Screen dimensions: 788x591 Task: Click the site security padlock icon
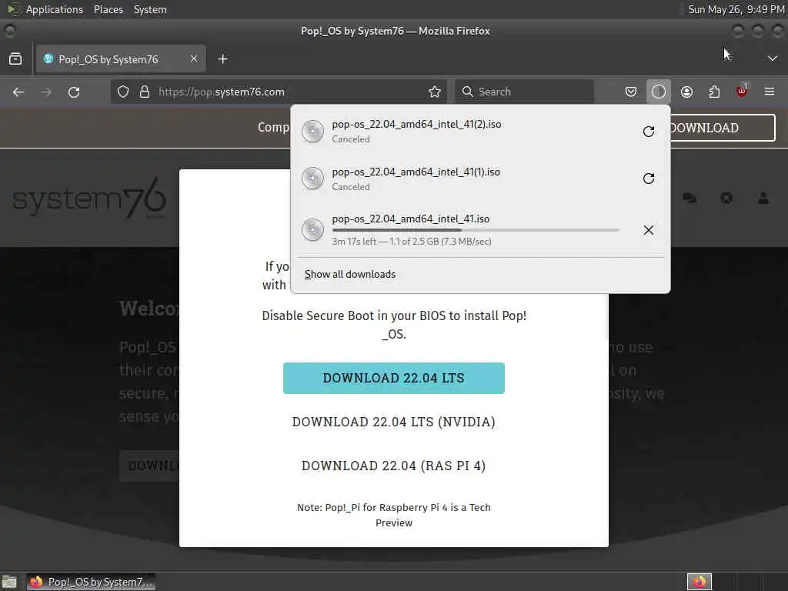click(x=145, y=92)
